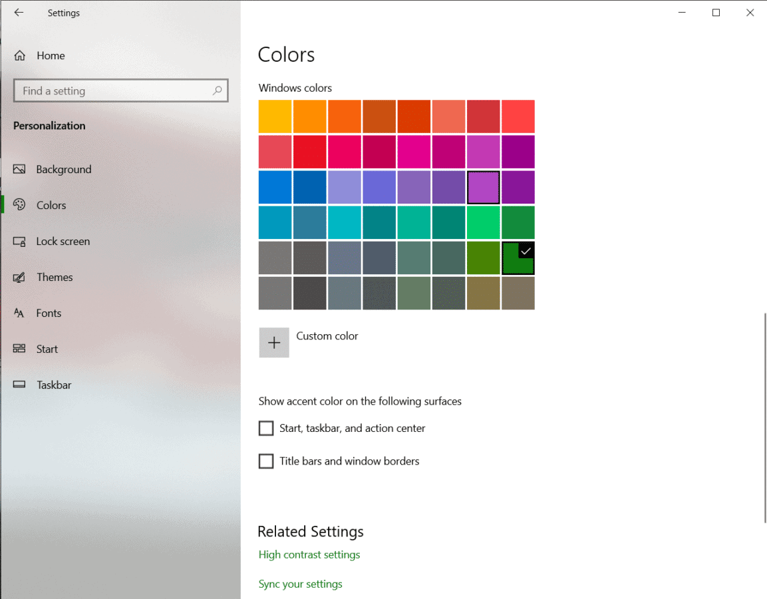Click the search magnifier in Find a setting

click(x=218, y=90)
